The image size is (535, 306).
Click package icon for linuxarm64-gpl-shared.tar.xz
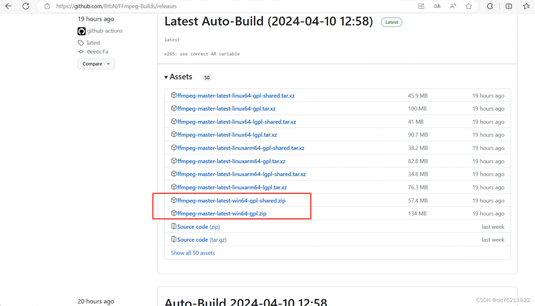click(174, 148)
